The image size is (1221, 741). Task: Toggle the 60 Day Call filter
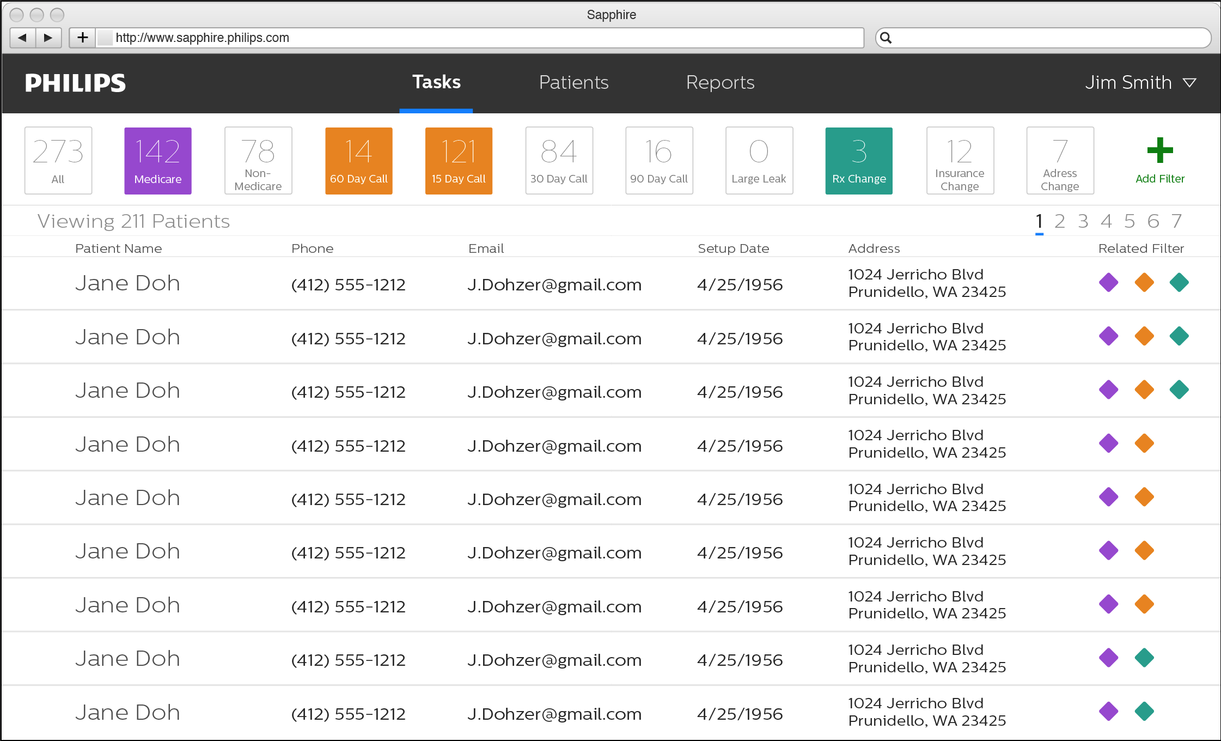[x=358, y=160]
